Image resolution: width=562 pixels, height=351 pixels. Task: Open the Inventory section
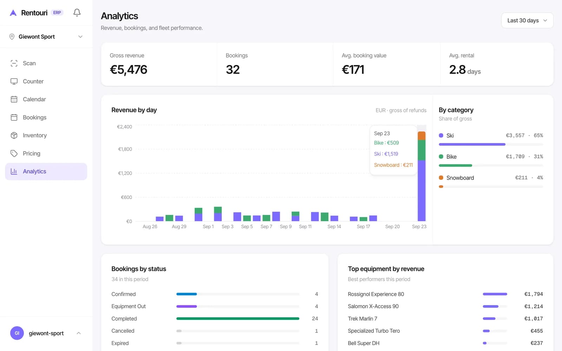pyautogui.click(x=46, y=135)
